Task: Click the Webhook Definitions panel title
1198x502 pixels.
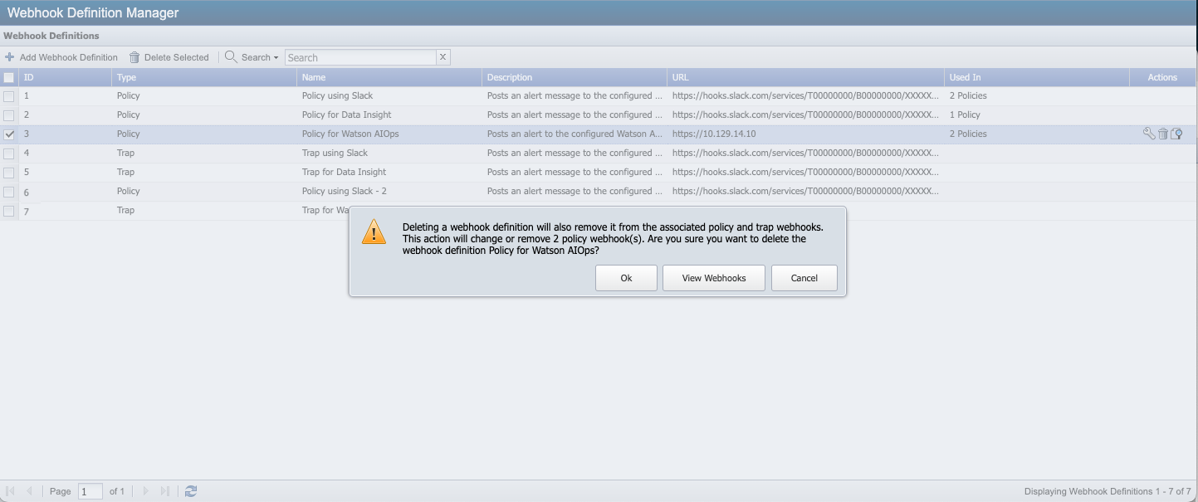Action: 51,36
